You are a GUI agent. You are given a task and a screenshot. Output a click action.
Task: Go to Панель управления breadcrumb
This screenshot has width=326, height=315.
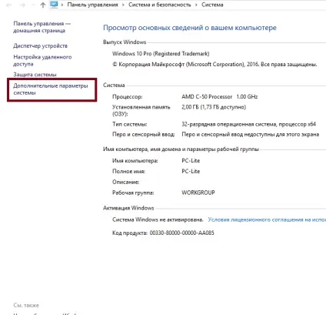pyautogui.click(x=92, y=5)
